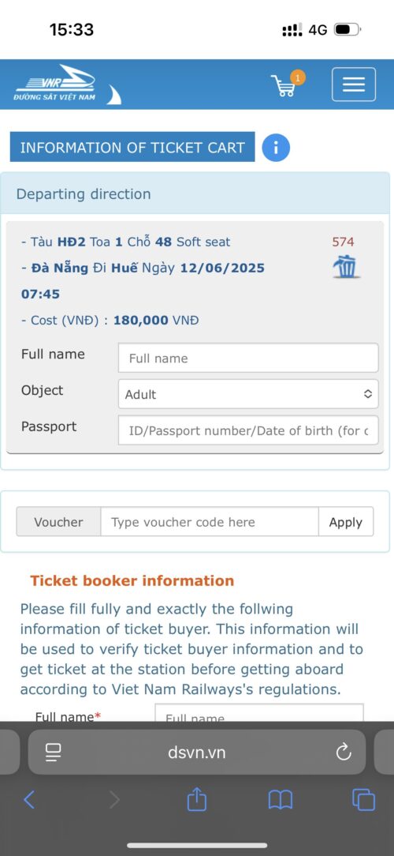
Task: Click ticket booker Full name field
Action: [258, 714]
